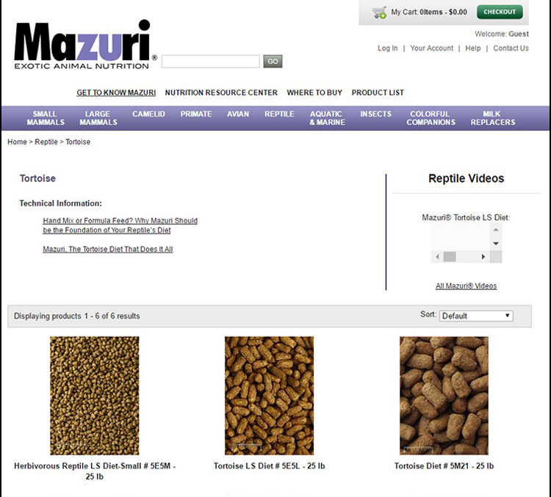The width and height of the screenshot is (551, 497).
Task: Click Tortoise LS Diet 5E5L product image
Action: pyautogui.click(x=269, y=396)
